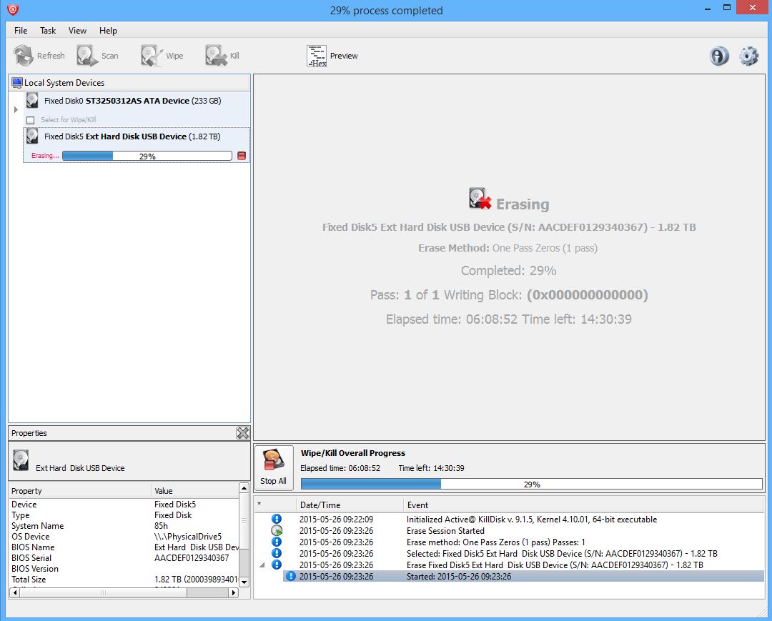Image resolution: width=772 pixels, height=621 pixels.
Task: Click properties horizontal scroll right arrow
Action: pyautogui.click(x=233, y=592)
